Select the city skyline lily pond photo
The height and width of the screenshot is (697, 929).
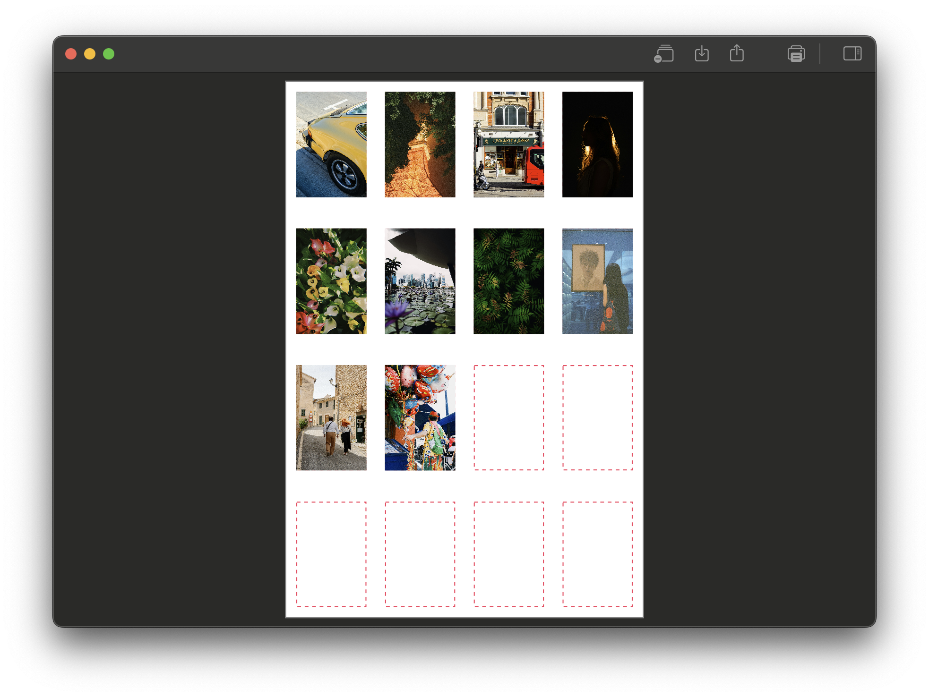click(x=420, y=281)
